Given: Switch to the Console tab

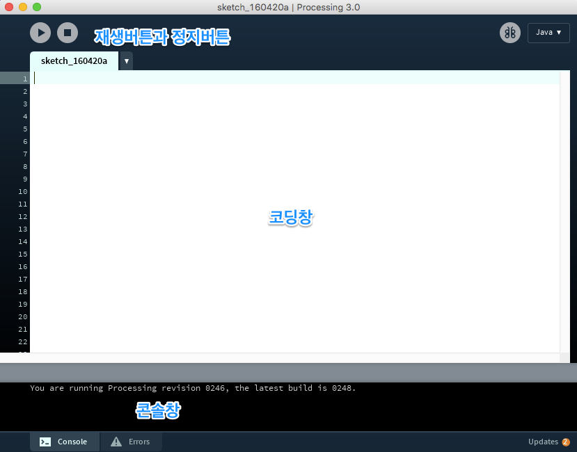Looking at the screenshot, I should pos(65,442).
